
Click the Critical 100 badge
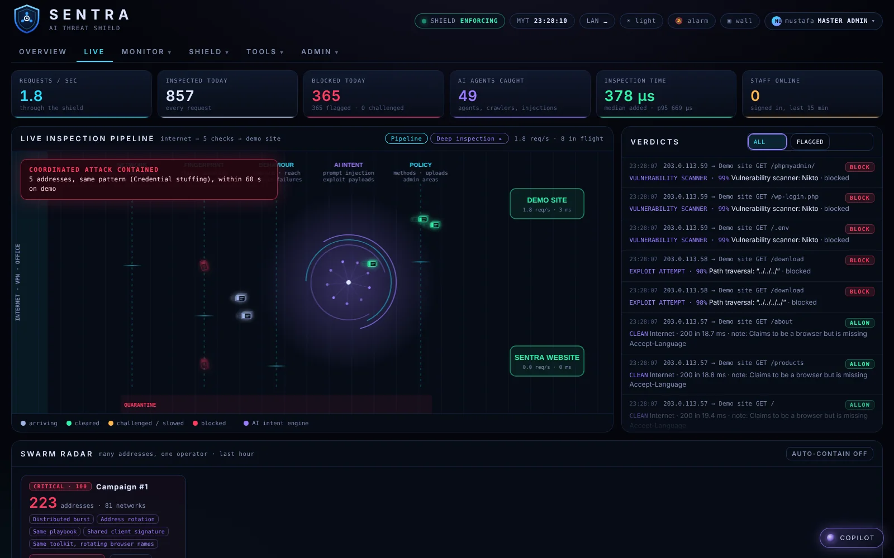point(60,487)
